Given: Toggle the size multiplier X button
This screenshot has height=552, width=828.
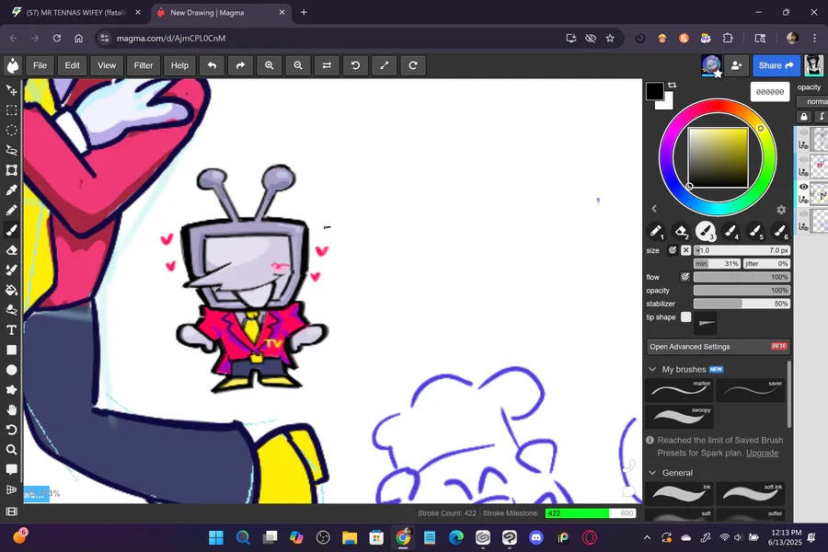Looking at the screenshot, I should click(x=685, y=250).
